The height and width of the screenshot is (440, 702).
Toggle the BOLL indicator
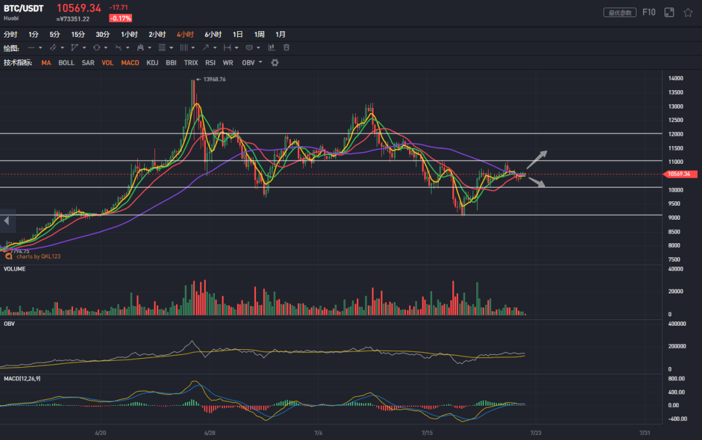coord(66,63)
